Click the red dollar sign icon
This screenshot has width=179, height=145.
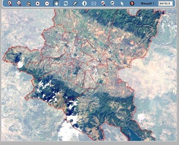(132, 3)
